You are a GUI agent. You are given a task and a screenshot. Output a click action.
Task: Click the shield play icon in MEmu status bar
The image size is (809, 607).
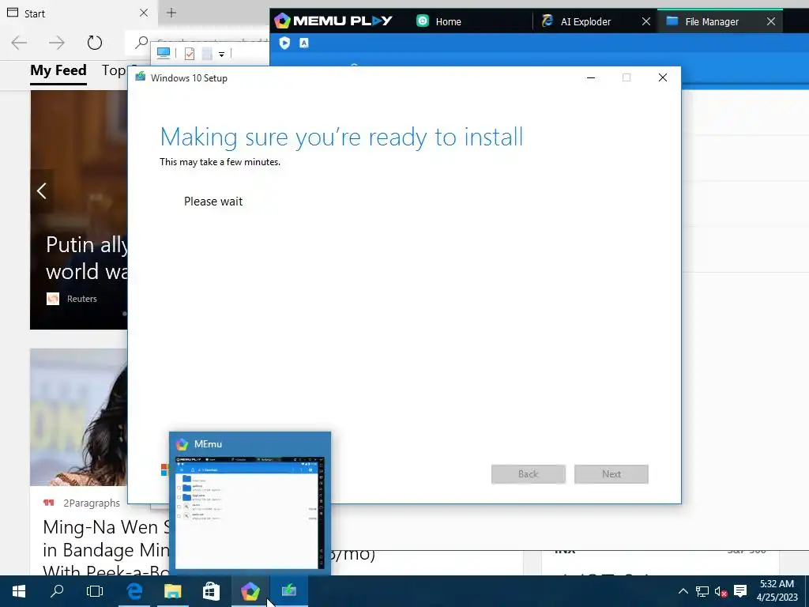tap(284, 43)
